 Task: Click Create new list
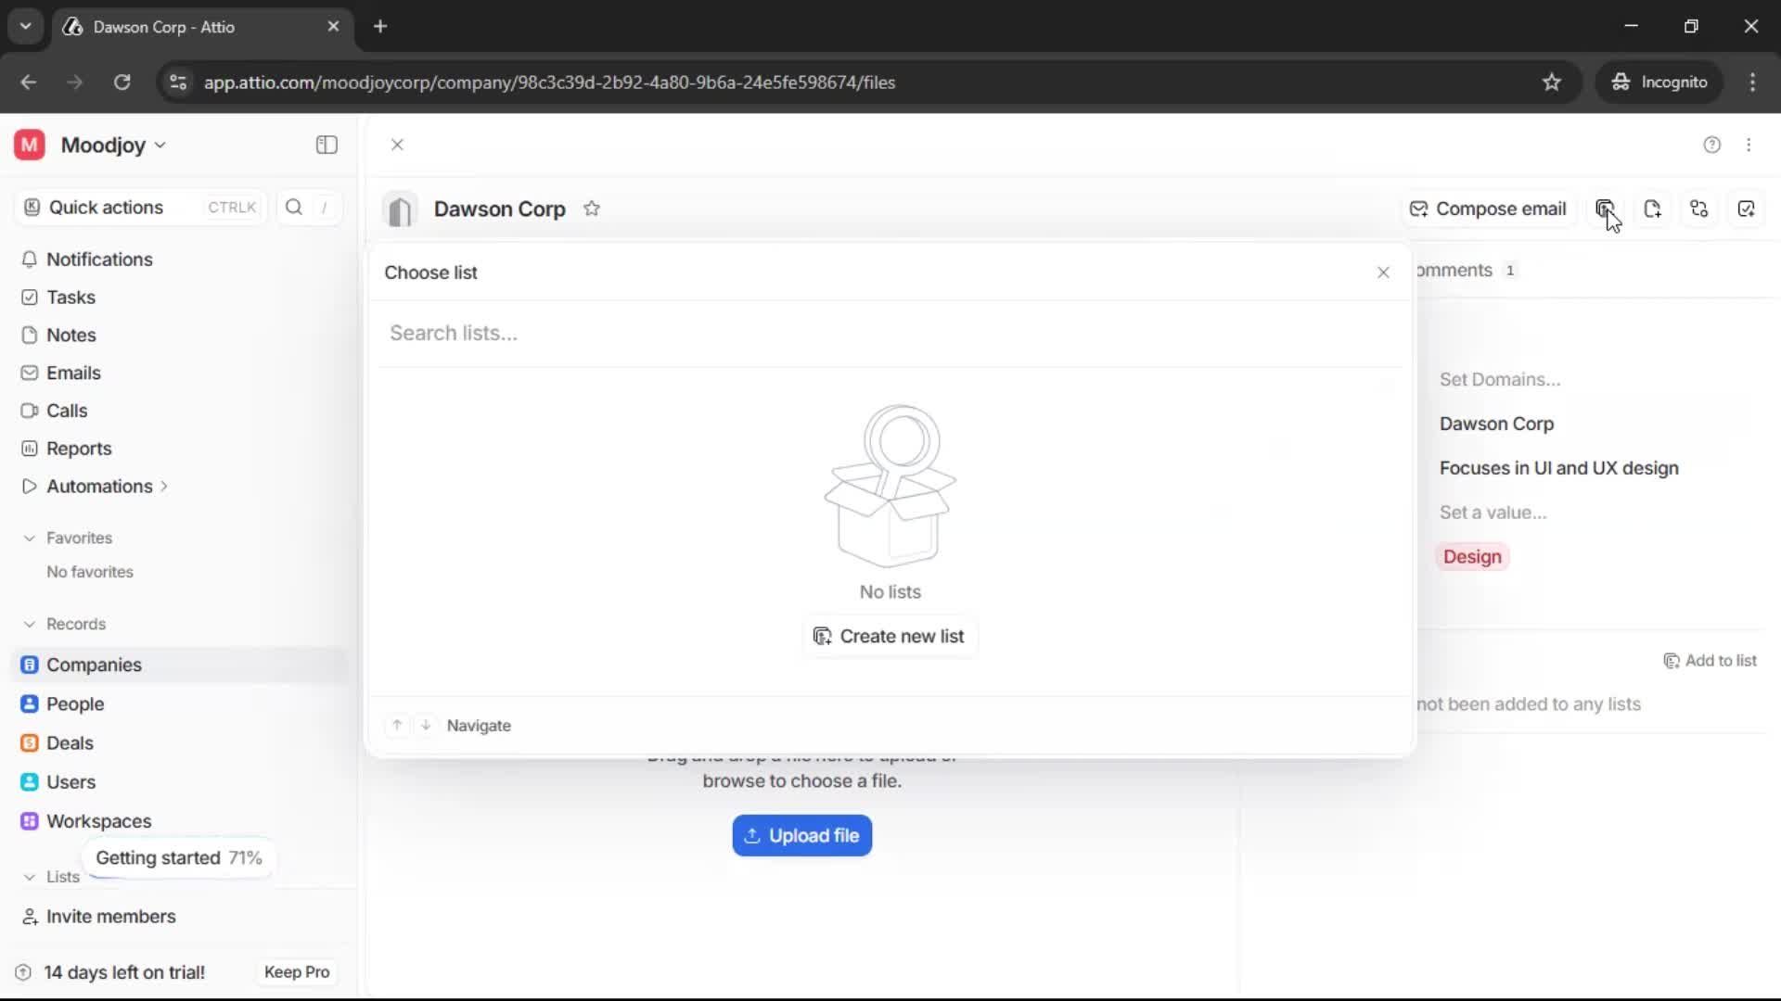click(890, 637)
